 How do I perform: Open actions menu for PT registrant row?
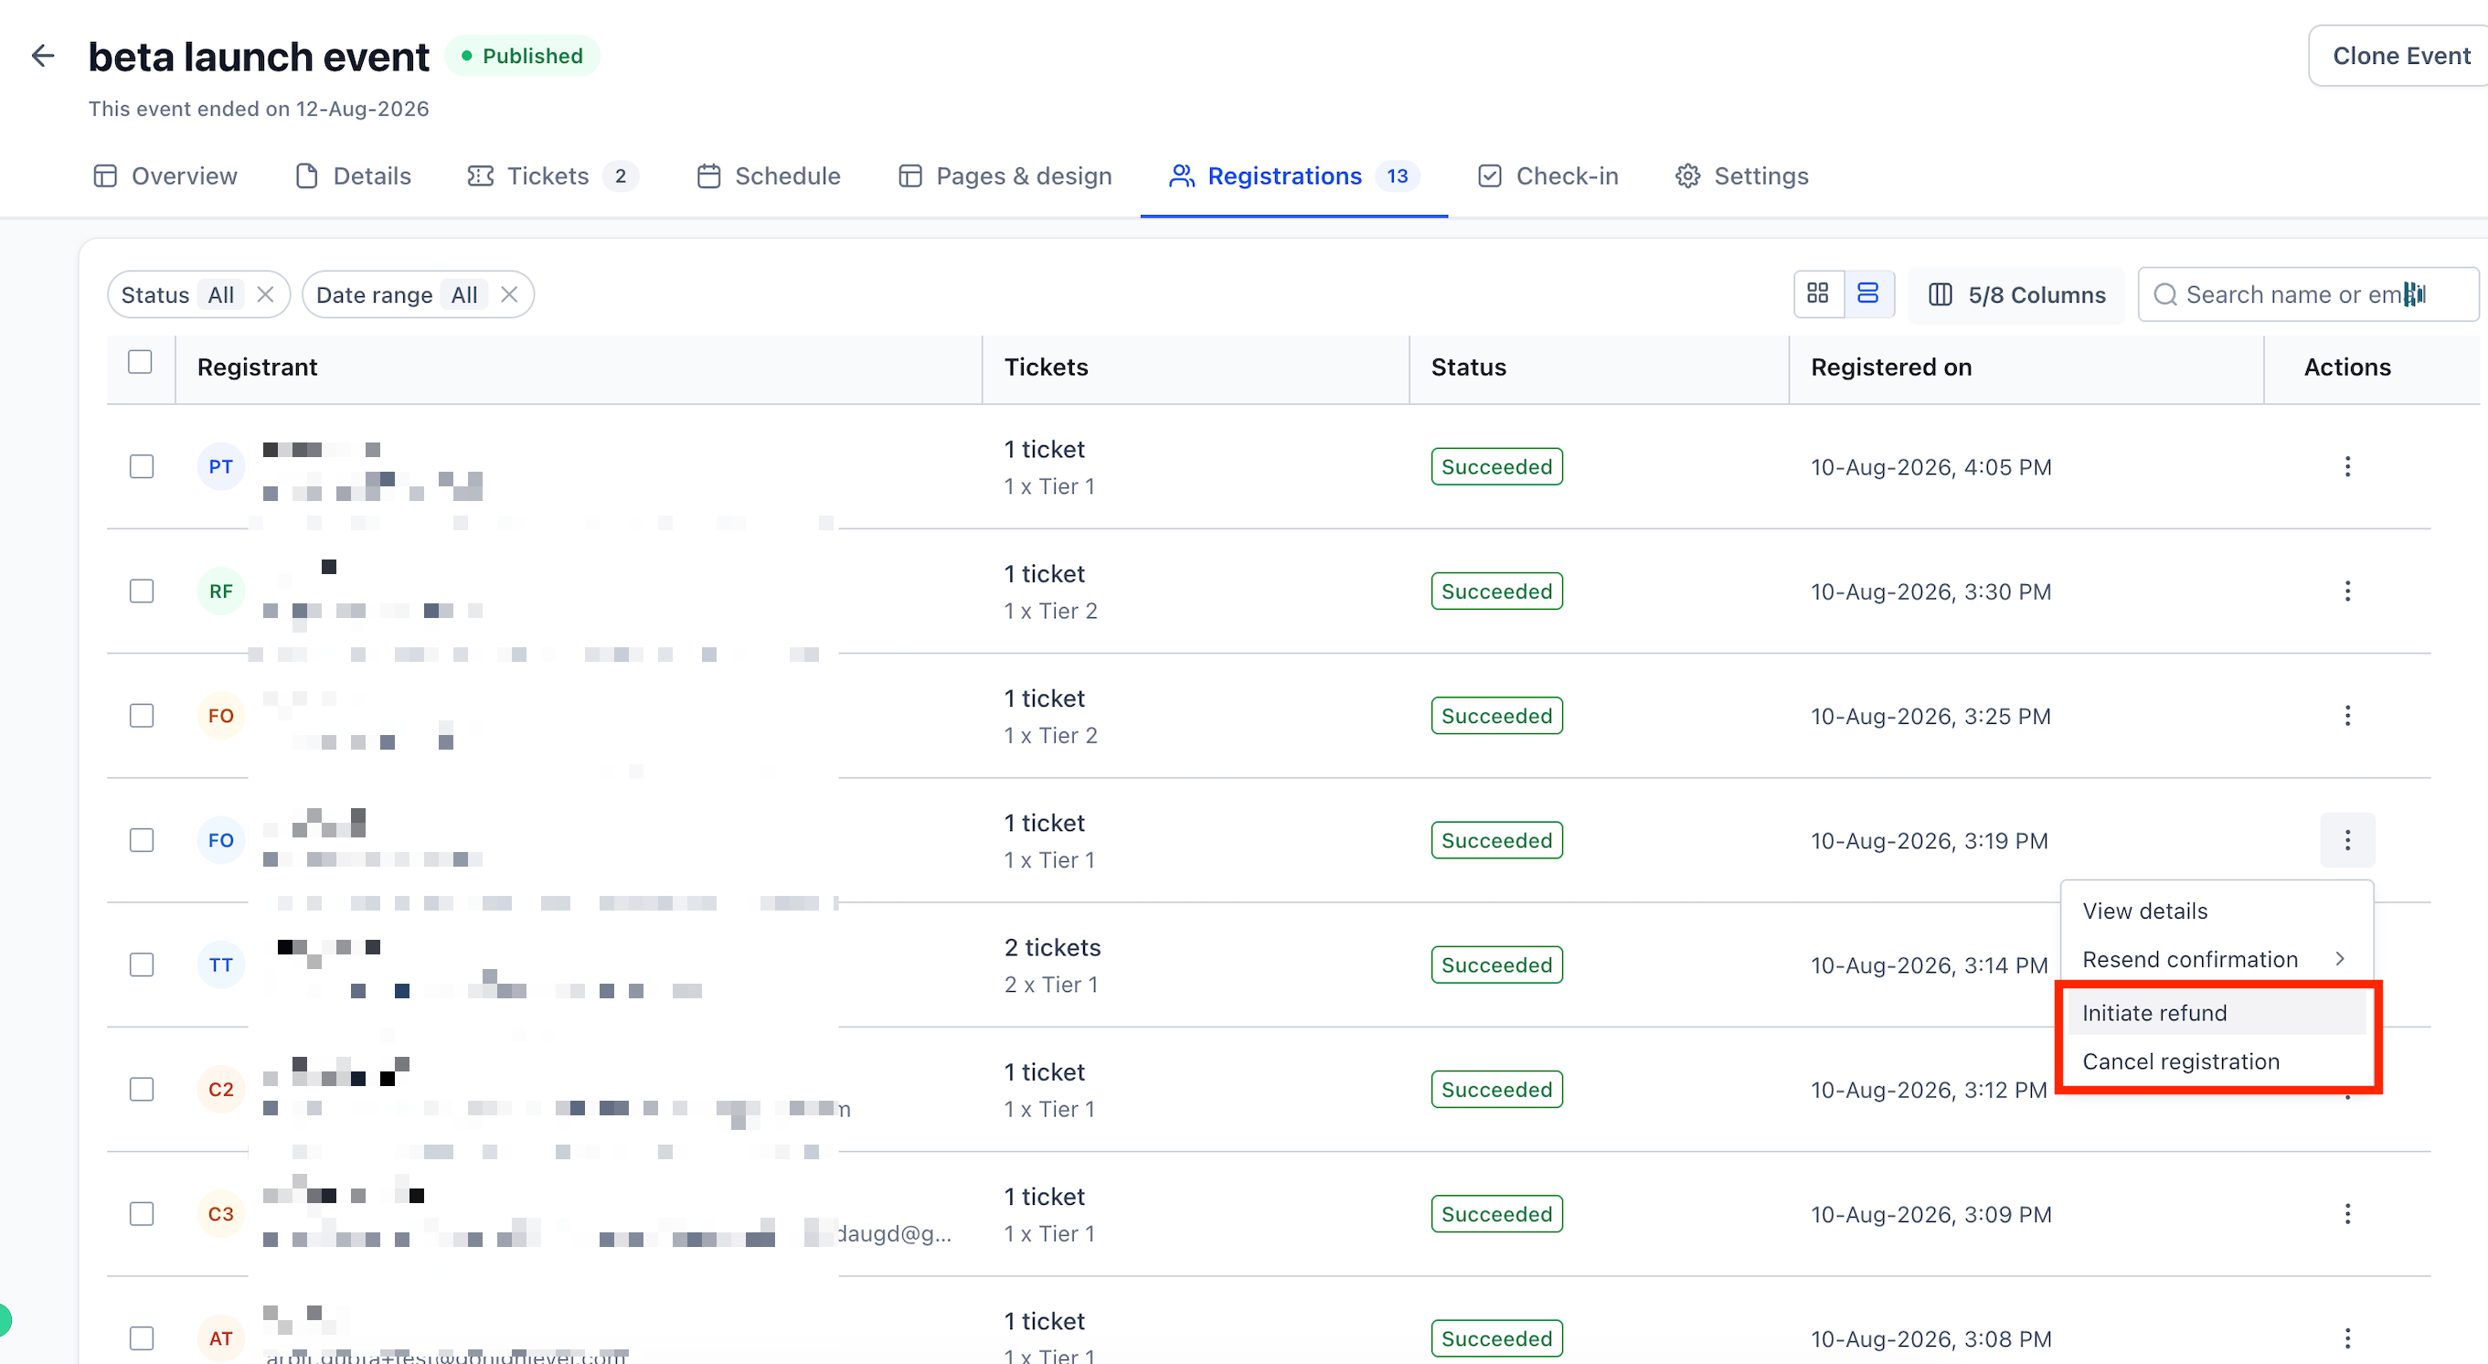(2347, 466)
